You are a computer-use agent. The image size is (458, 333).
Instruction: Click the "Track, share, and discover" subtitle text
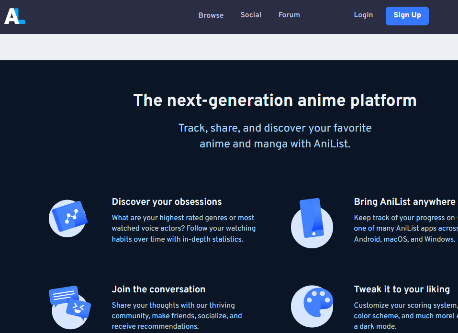(x=275, y=136)
